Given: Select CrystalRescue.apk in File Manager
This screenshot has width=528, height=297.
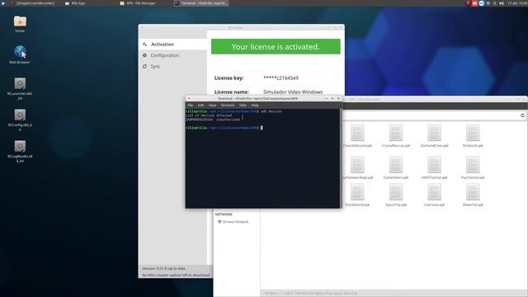Looking at the screenshot, I should click(x=396, y=136).
